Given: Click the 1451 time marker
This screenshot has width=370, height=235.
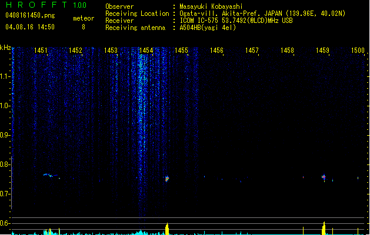Looking at the screenshot, I should [41, 50].
